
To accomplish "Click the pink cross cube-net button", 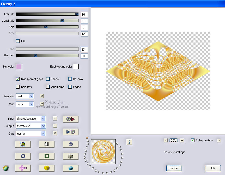I will pos(23,168).
